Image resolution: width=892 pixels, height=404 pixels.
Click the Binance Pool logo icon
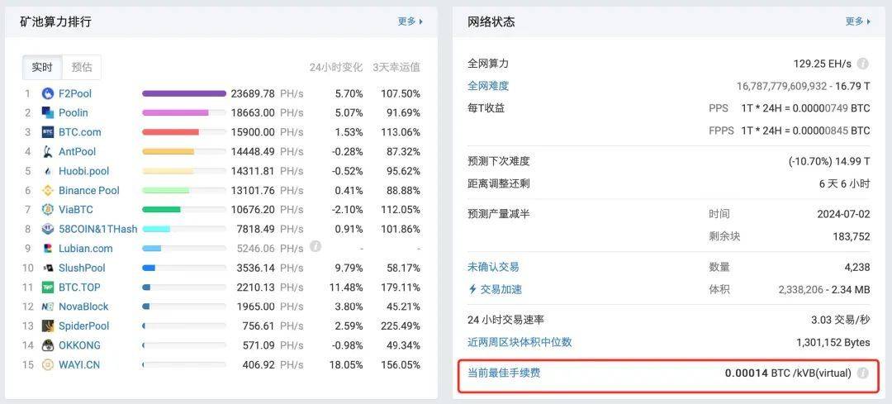point(48,191)
